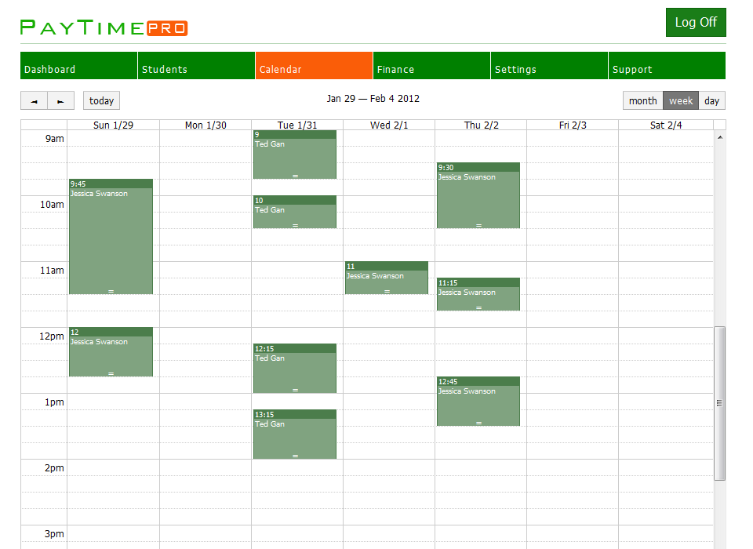Click the Sun 1/29 column header
753x549 pixels.
click(x=113, y=125)
